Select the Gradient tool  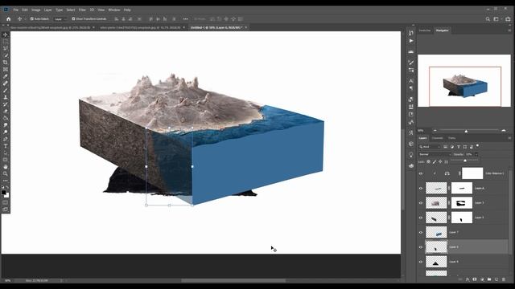pyautogui.click(x=6, y=118)
